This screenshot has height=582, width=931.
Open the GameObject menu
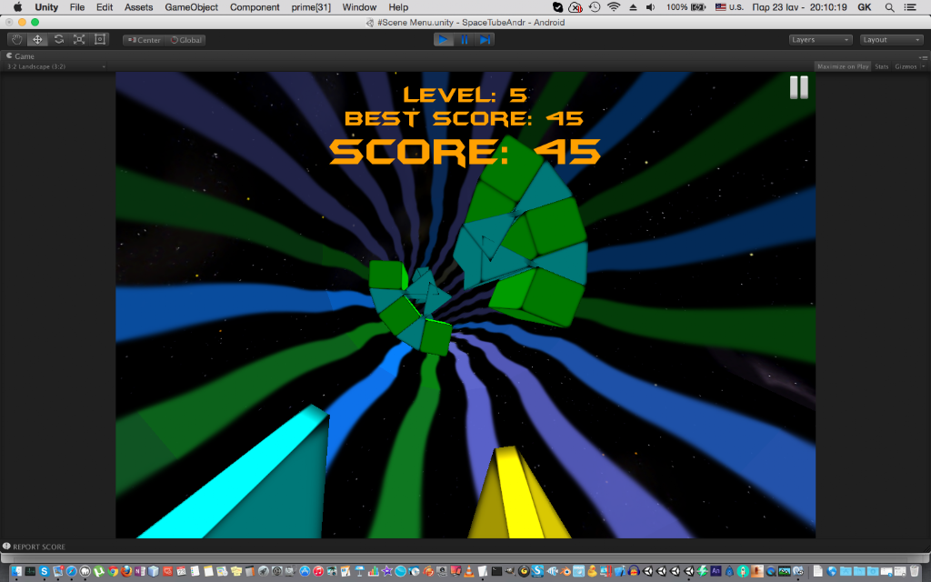click(191, 7)
